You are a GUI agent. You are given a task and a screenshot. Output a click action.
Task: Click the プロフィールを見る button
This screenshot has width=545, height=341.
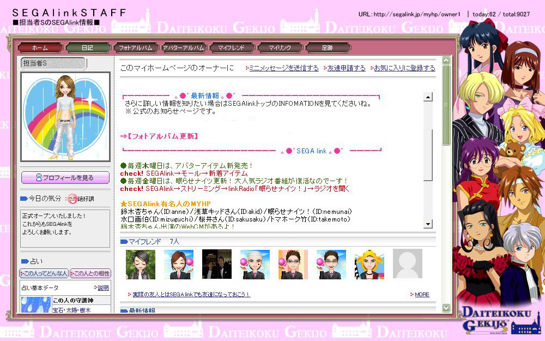(x=65, y=178)
